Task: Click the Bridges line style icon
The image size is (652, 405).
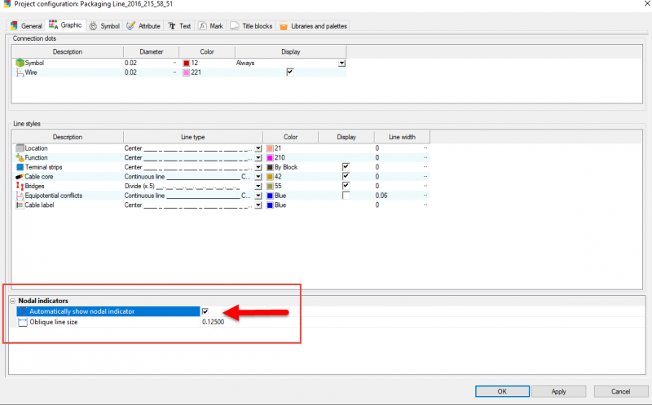Action: click(x=20, y=186)
